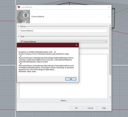Click the vertical scrollbar thumb
The image size is (128, 117).
(110, 51)
